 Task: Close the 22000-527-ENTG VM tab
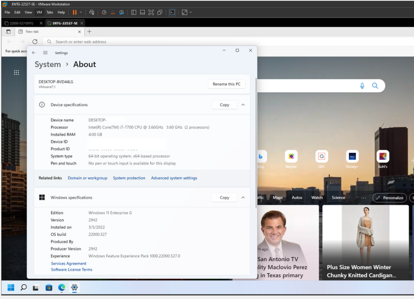[41, 23]
